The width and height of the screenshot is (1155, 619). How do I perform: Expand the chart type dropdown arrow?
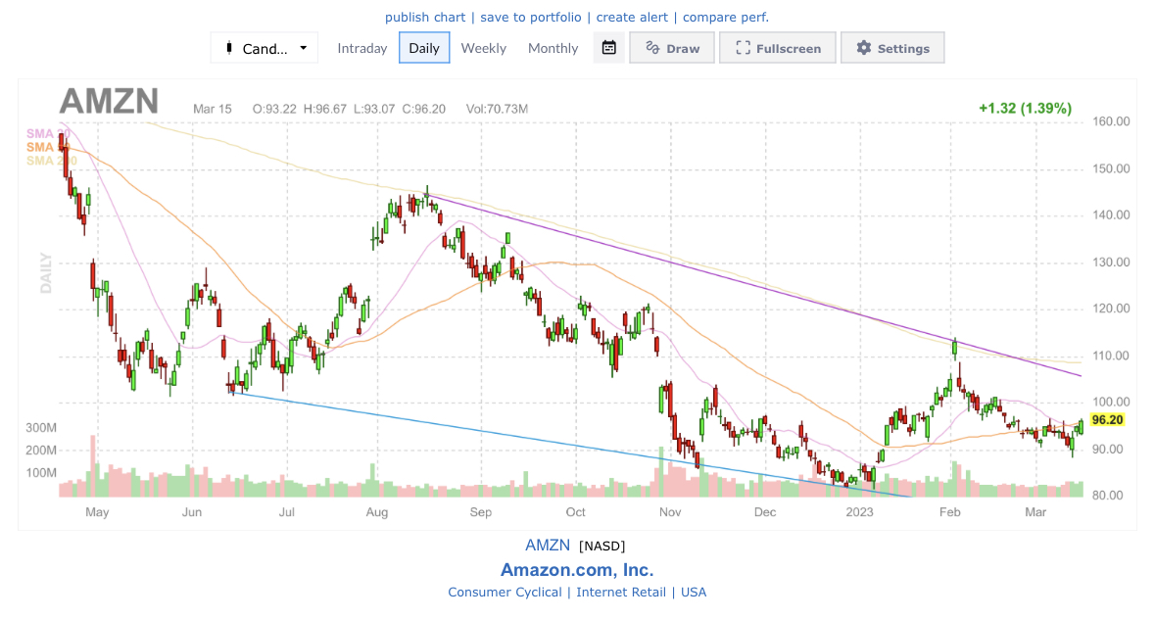(303, 48)
